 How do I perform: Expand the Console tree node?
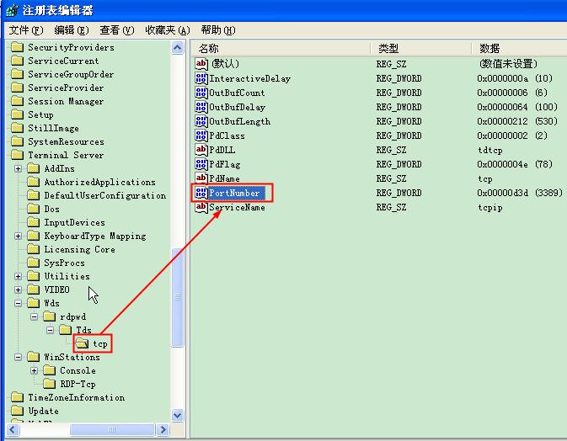(x=35, y=370)
